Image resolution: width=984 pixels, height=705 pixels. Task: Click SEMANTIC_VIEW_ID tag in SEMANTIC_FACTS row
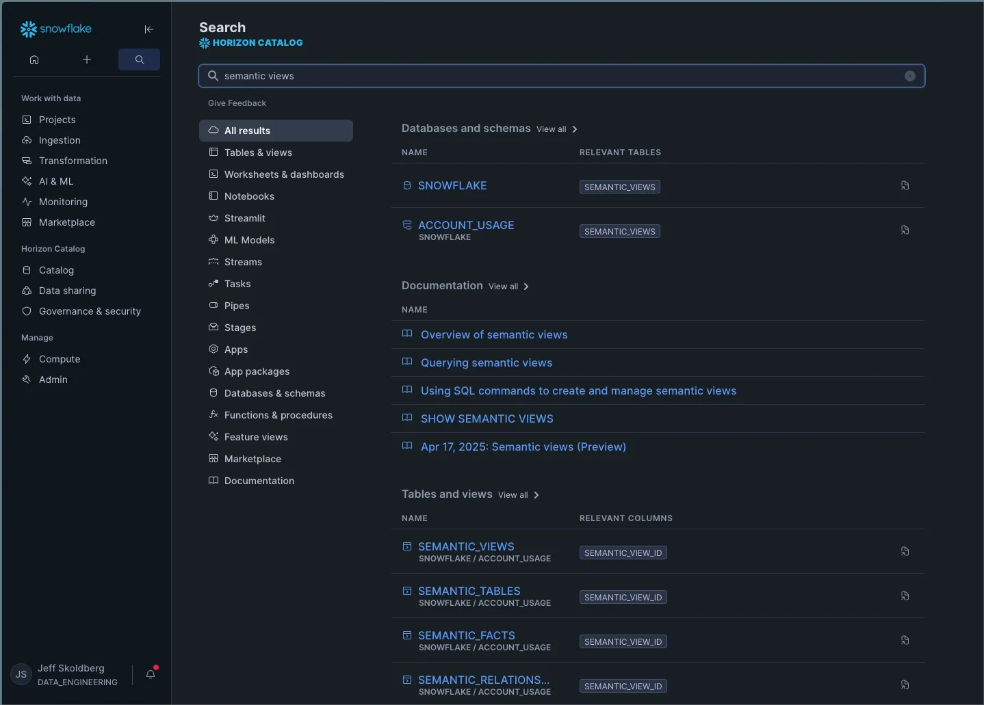click(x=623, y=641)
